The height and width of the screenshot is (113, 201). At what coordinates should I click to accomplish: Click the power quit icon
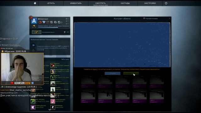pyautogui.click(x=166, y=3)
